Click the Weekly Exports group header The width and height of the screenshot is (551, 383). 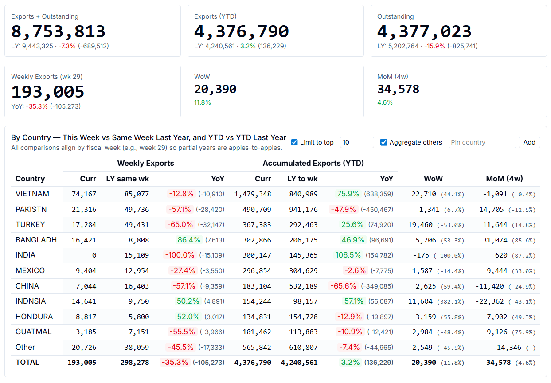pyautogui.click(x=146, y=163)
